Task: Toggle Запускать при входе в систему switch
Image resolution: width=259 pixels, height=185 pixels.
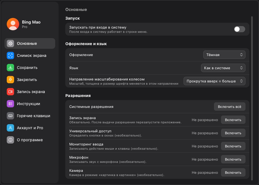Action: pos(239,29)
